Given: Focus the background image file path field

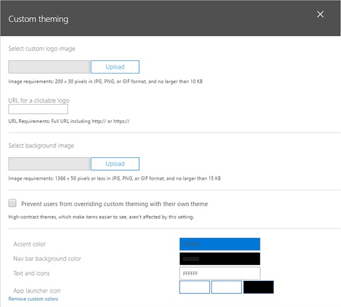Looking at the screenshot, I should [x=49, y=164].
